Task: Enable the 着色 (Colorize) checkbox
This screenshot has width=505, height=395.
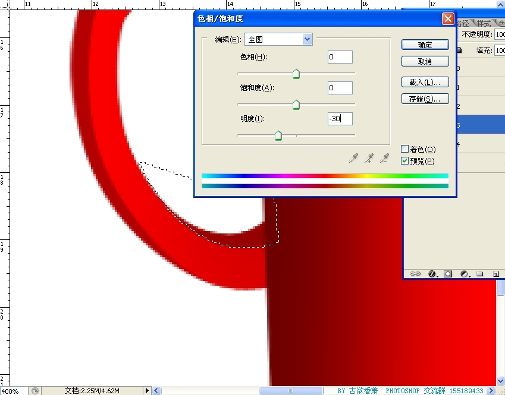Action: tap(405, 149)
